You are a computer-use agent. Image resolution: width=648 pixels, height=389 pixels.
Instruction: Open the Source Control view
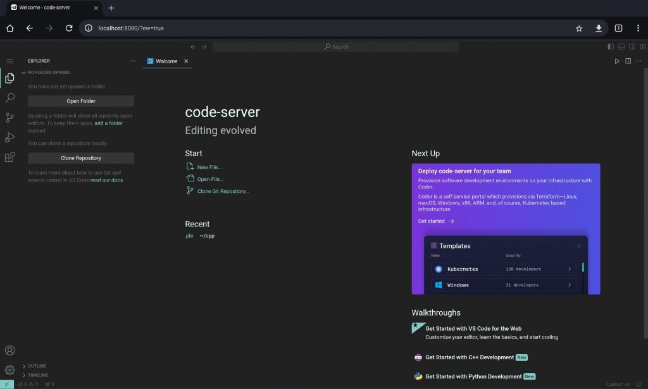coord(9,118)
